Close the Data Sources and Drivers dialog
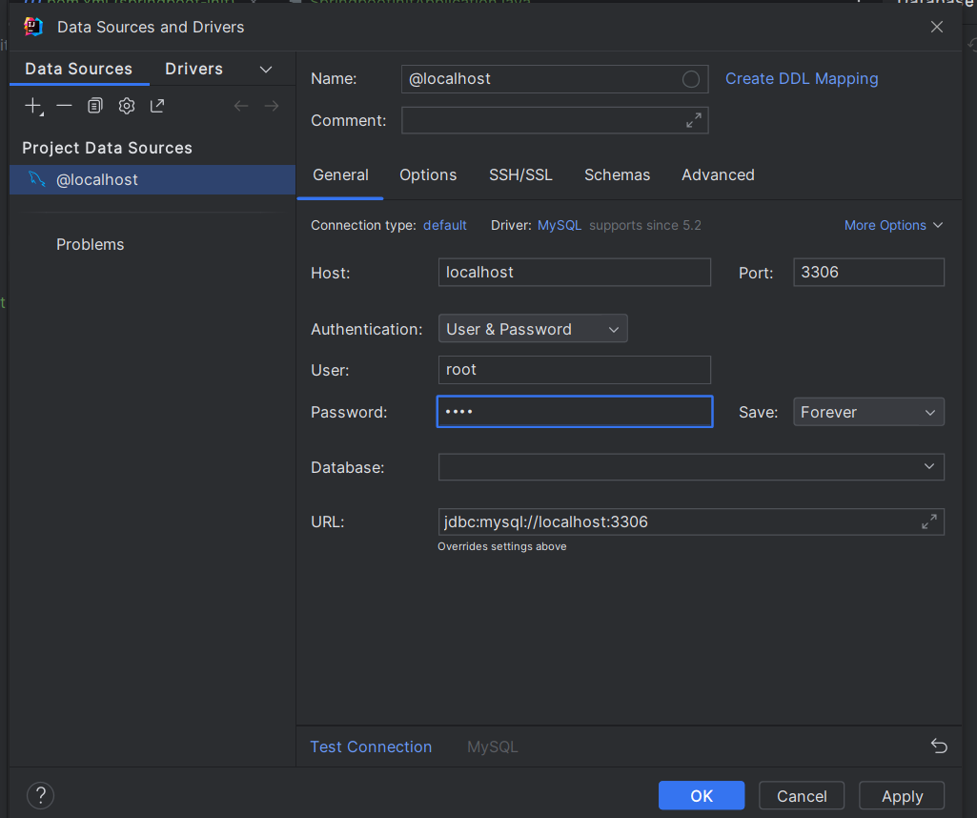 click(937, 27)
